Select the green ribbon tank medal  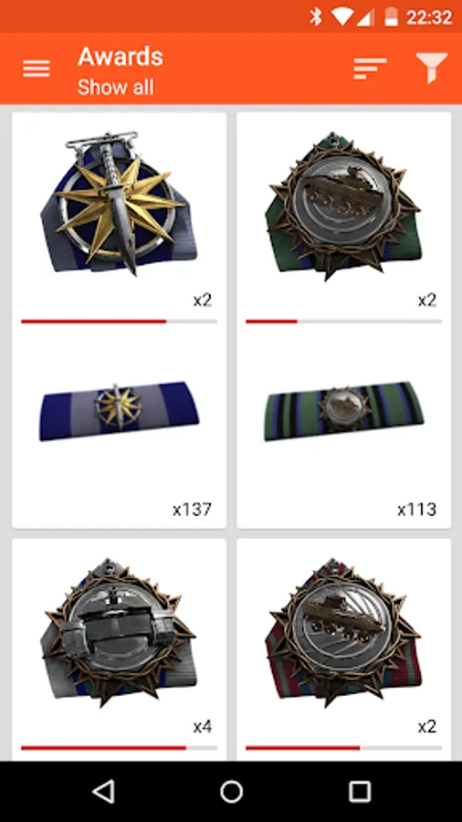coord(344,206)
